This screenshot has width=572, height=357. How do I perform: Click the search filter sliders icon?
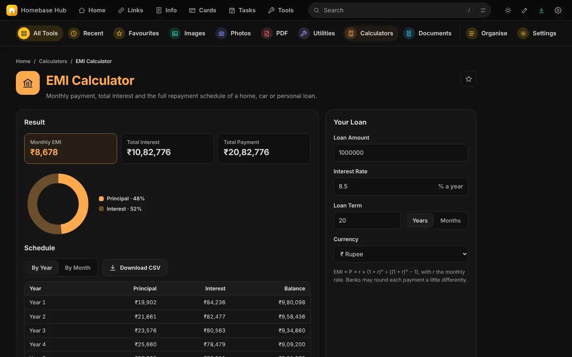(483, 10)
